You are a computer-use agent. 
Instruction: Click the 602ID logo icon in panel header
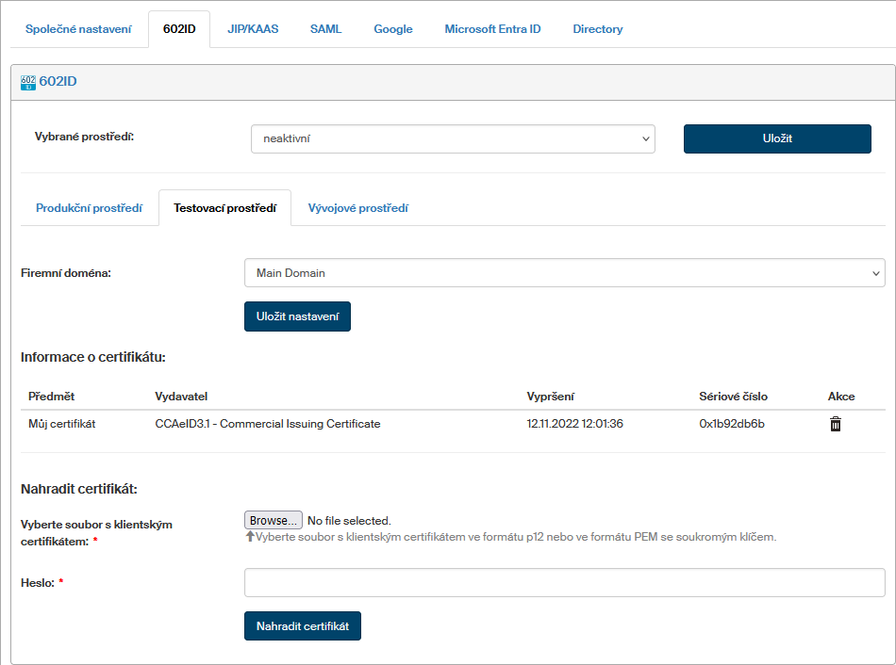[x=27, y=82]
